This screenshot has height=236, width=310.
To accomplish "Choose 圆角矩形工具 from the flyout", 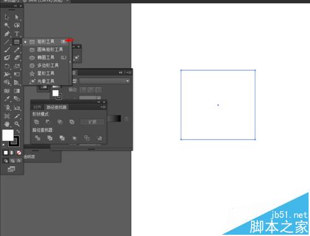I will click(46, 50).
